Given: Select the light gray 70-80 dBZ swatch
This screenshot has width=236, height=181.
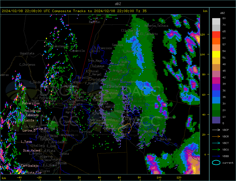Looking at the screenshot, I should [x=216, y=22].
